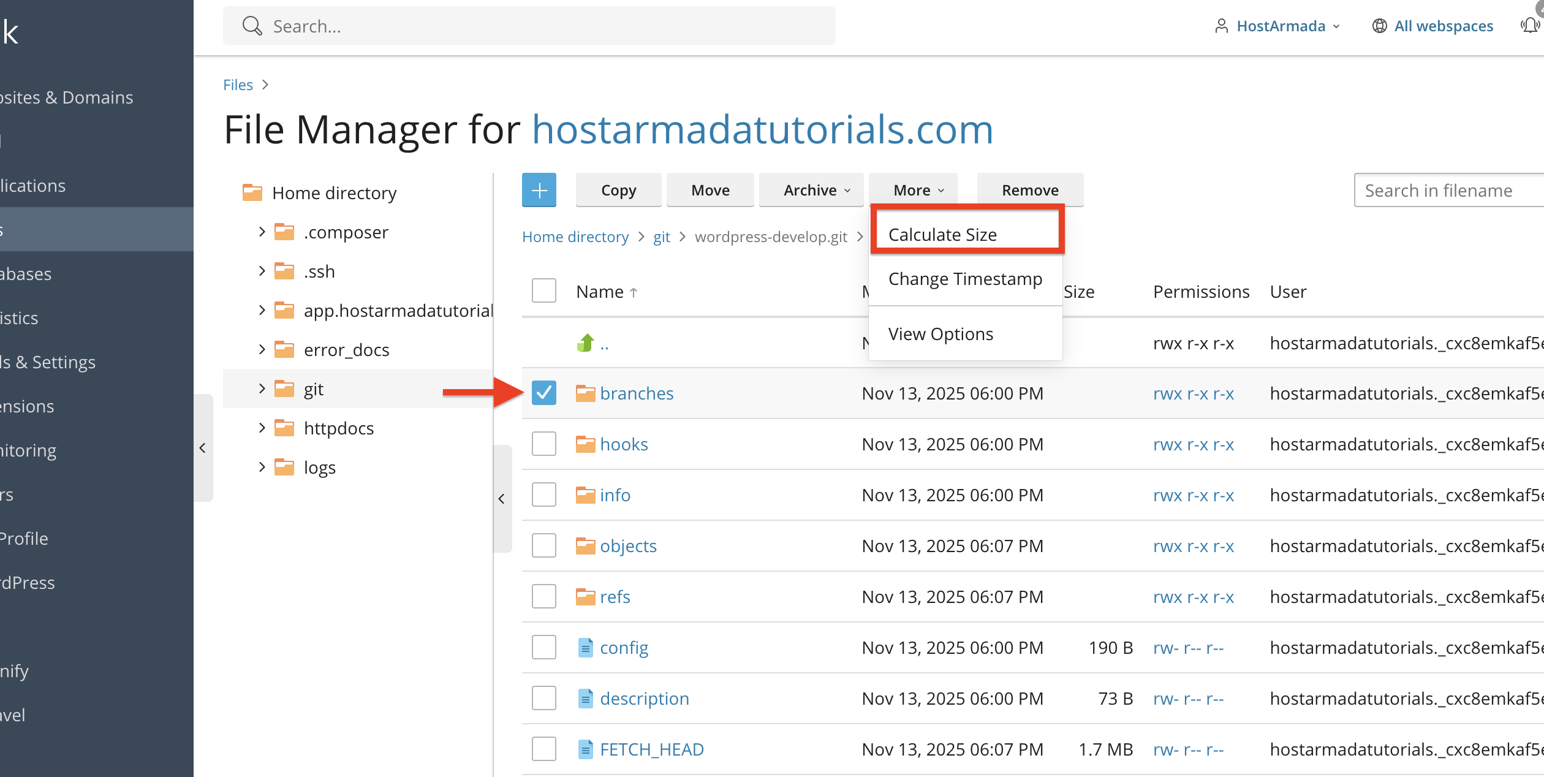Image resolution: width=1544 pixels, height=777 pixels.
Task: Click the Copy button
Action: pyautogui.click(x=619, y=190)
